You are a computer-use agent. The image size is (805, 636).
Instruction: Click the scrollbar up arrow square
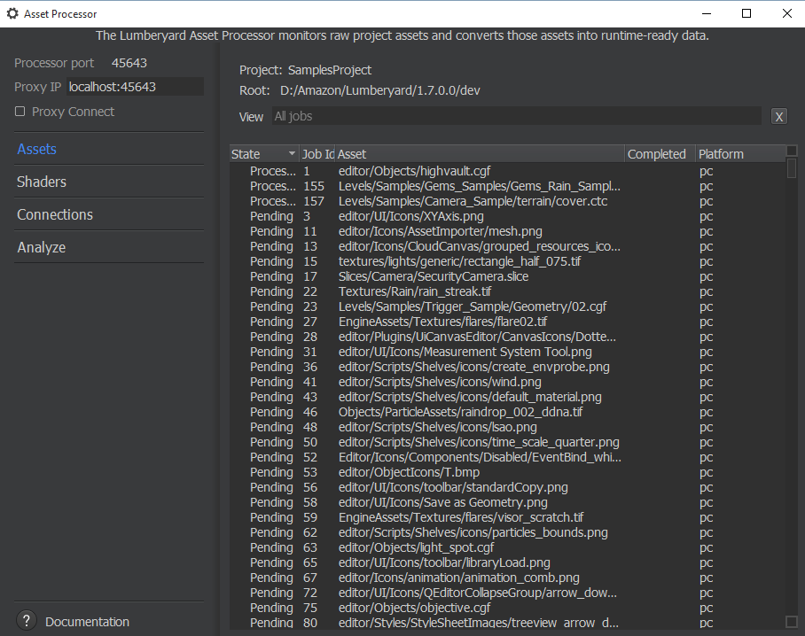pyautogui.click(x=792, y=151)
